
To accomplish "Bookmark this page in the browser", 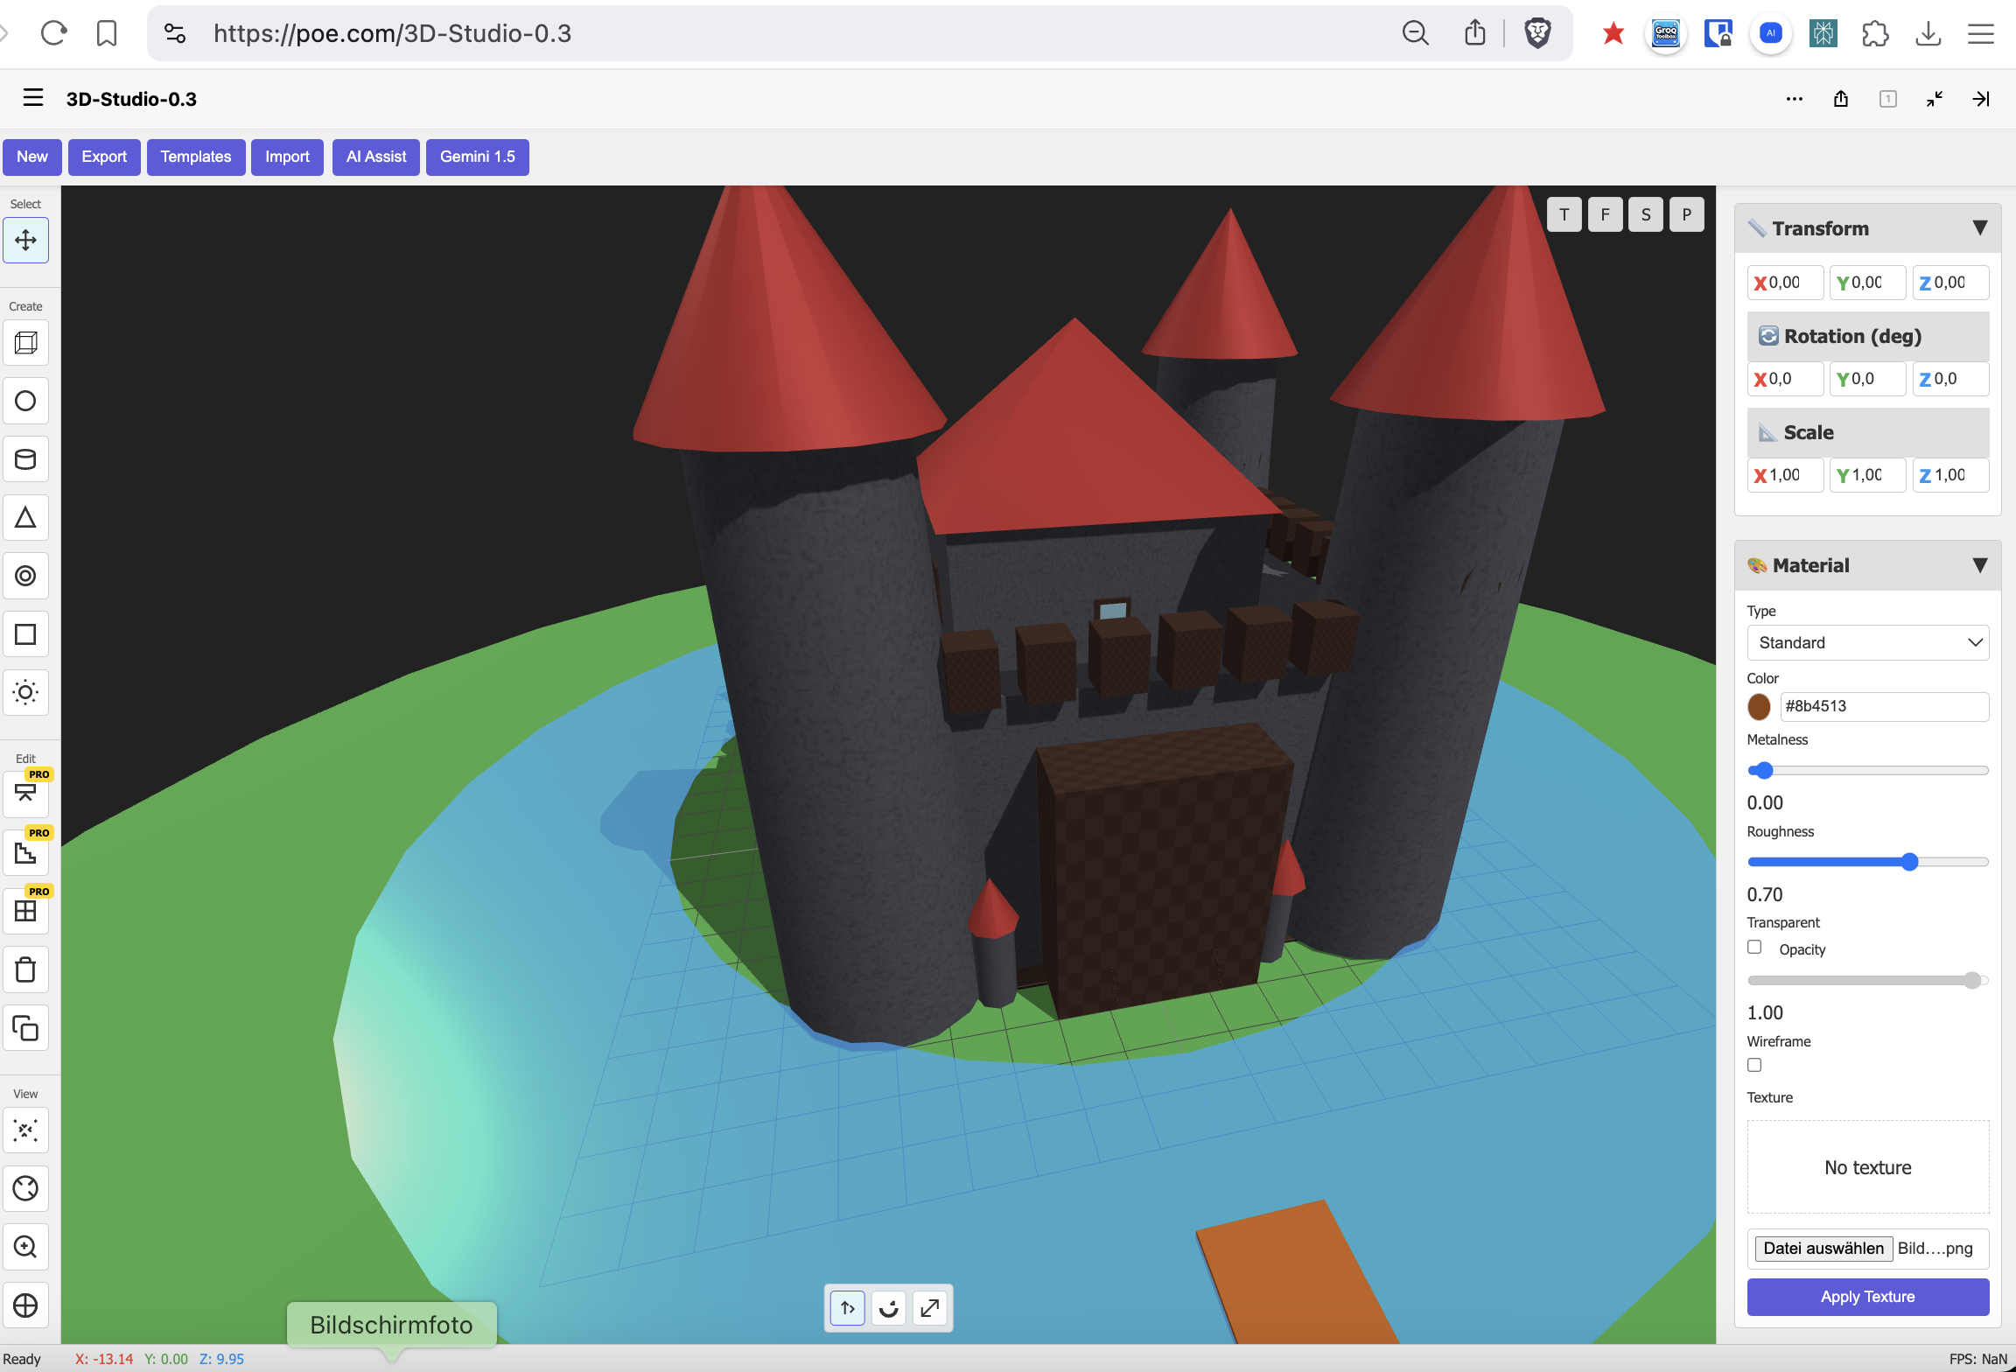I will tap(107, 33).
